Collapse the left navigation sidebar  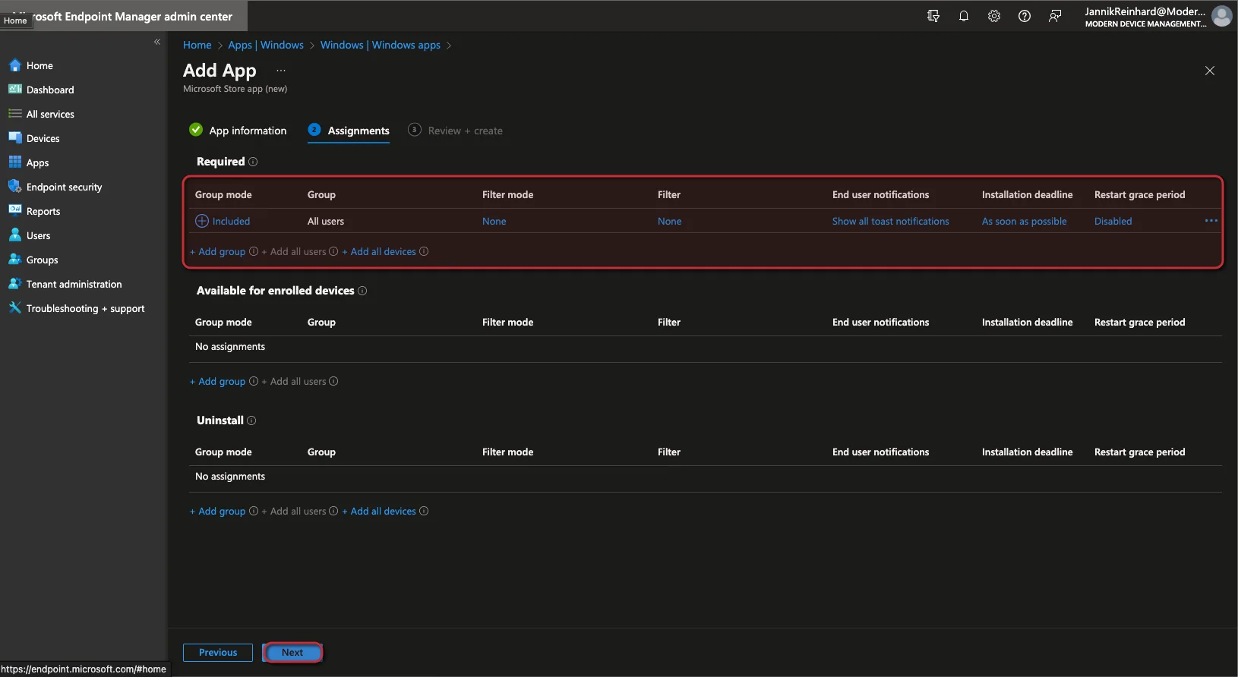point(157,42)
